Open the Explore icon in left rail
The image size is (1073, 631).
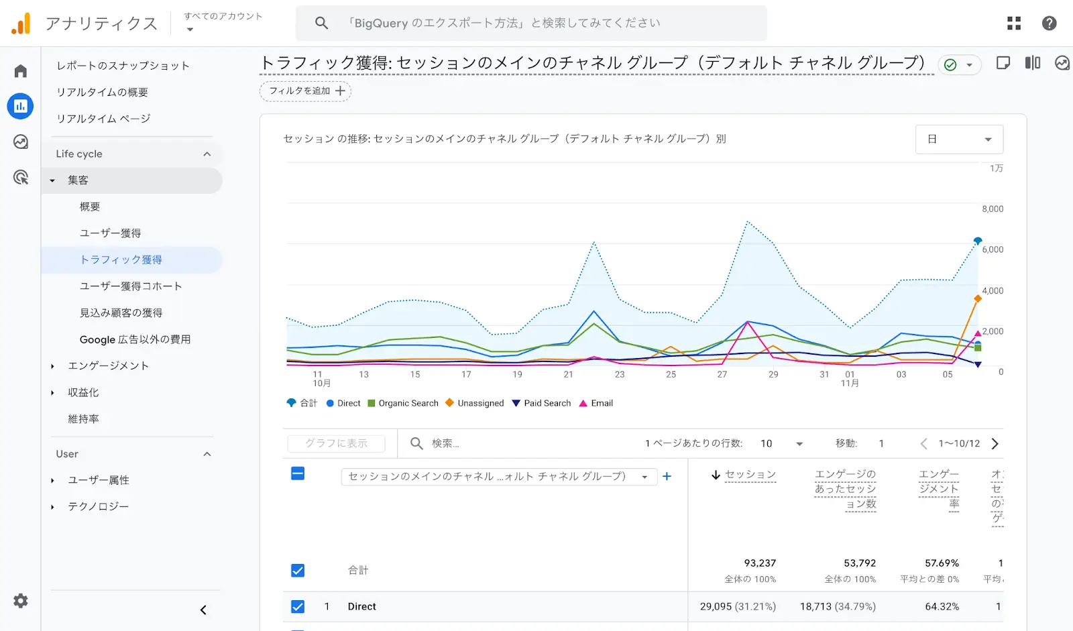21,141
